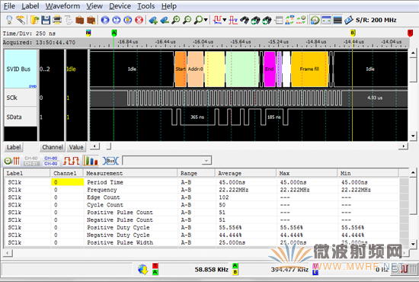This screenshot has height=282, width=419.
Task: Open the Tools menu
Action: pos(146,6)
